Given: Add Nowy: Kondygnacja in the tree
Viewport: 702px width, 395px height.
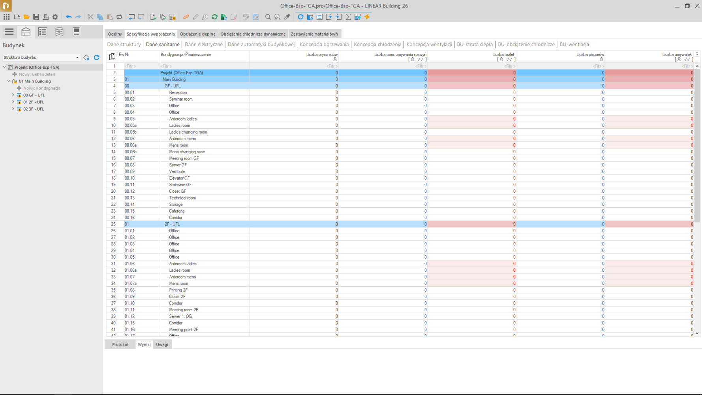Looking at the screenshot, I should point(41,88).
